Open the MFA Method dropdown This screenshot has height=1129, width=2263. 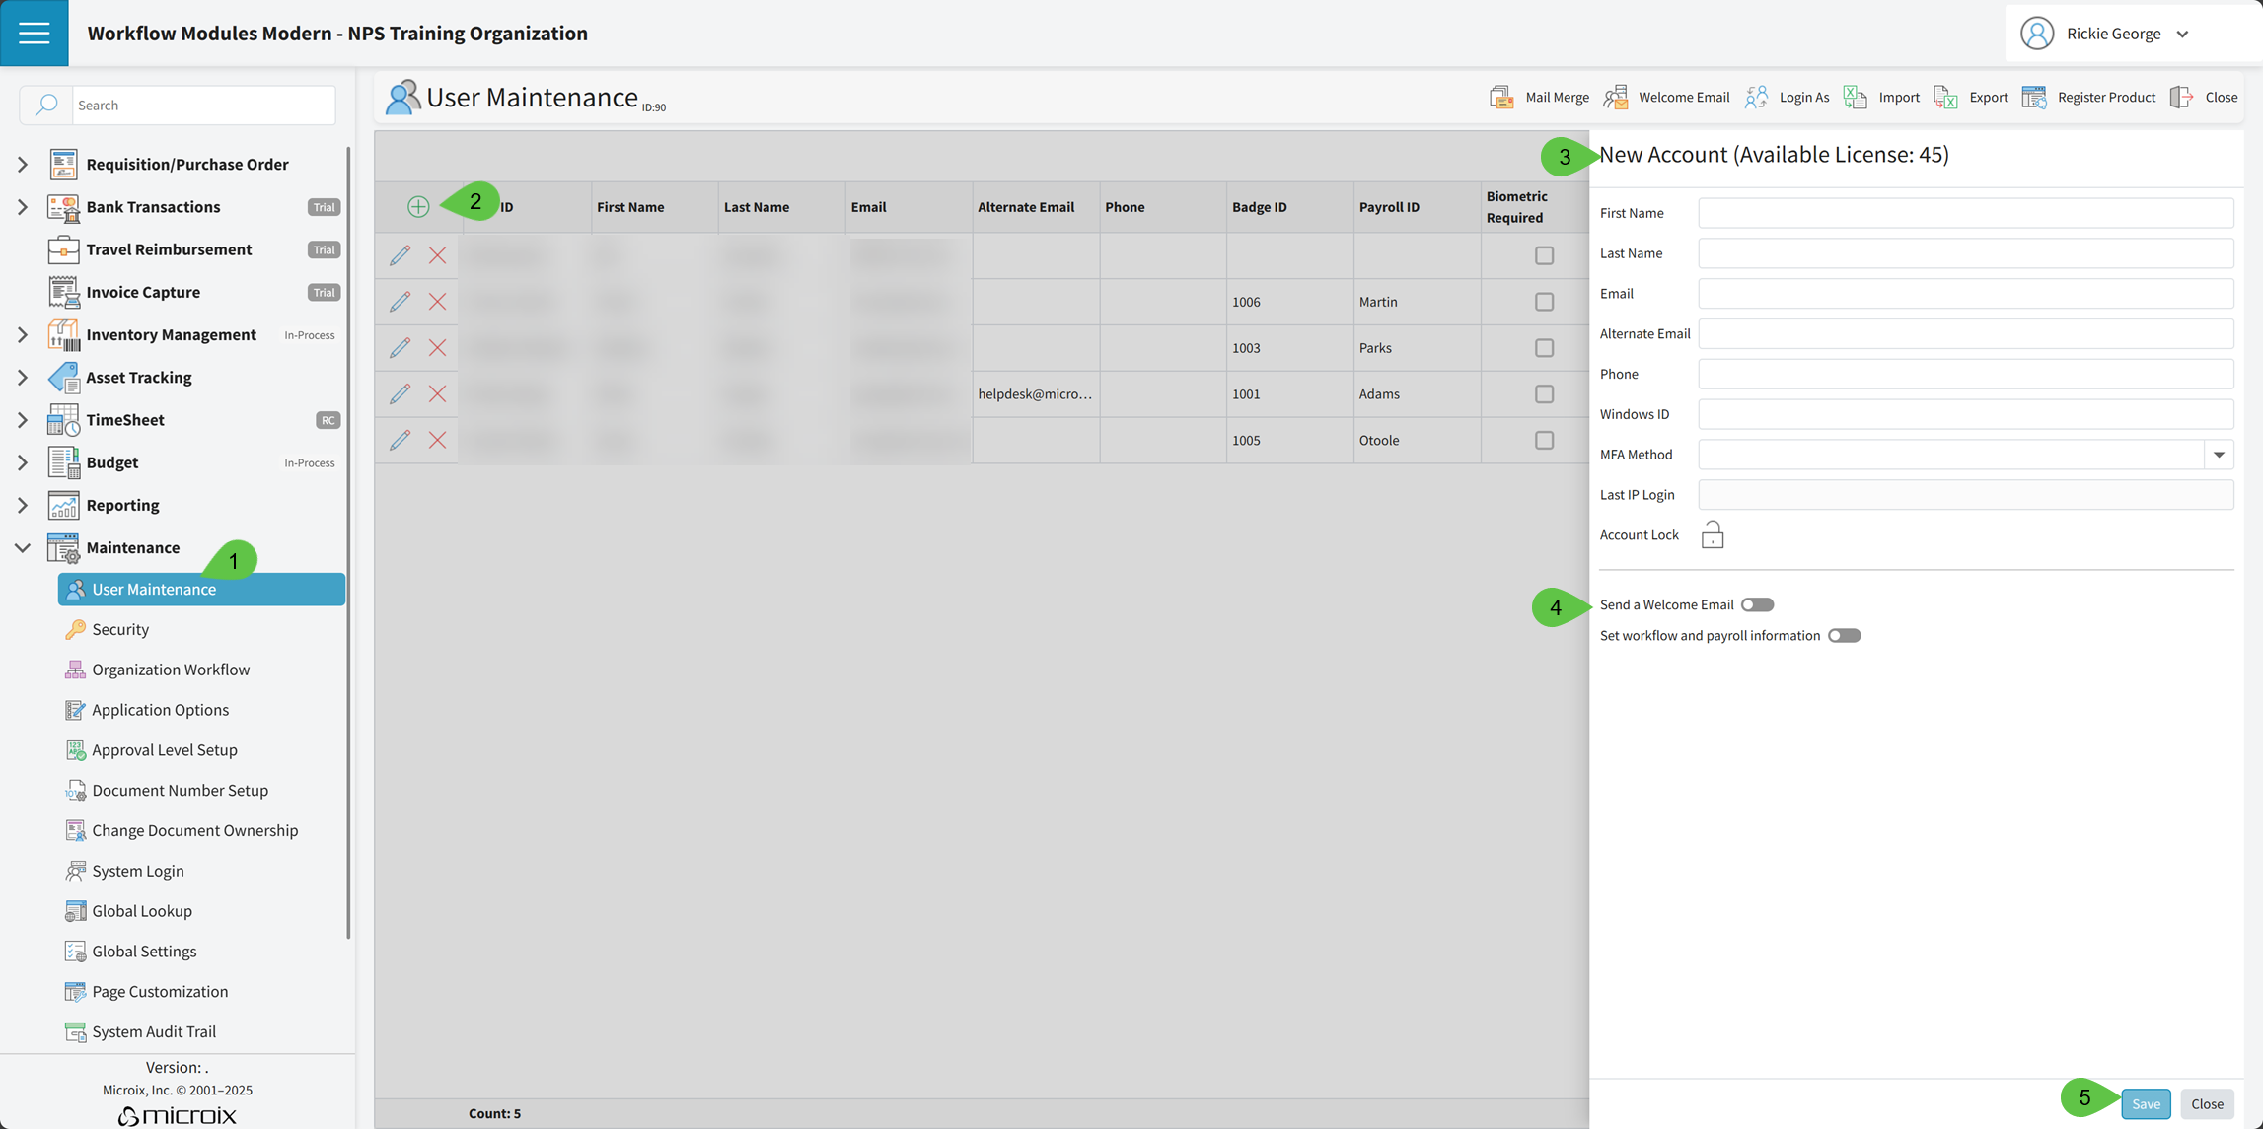click(x=2219, y=455)
